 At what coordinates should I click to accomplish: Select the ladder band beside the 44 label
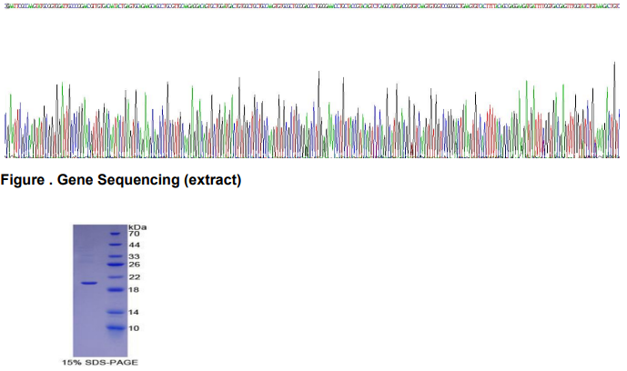click(x=114, y=246)
